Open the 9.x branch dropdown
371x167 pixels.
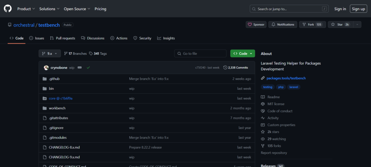(x=50, y=53)
